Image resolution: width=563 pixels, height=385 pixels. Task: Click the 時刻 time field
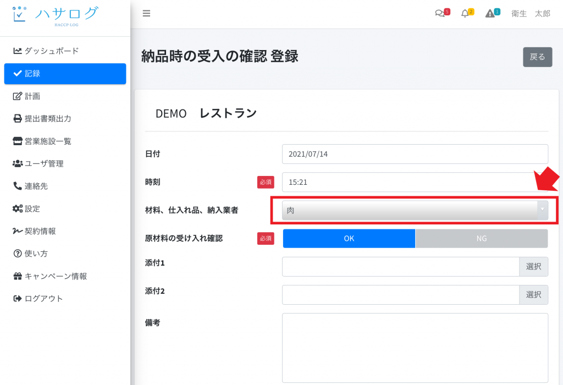[x=415, y=182]
